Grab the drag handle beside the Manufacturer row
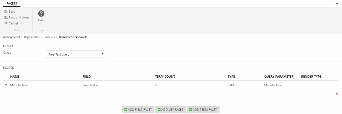 pyautogui.click(x=6, y=85)
